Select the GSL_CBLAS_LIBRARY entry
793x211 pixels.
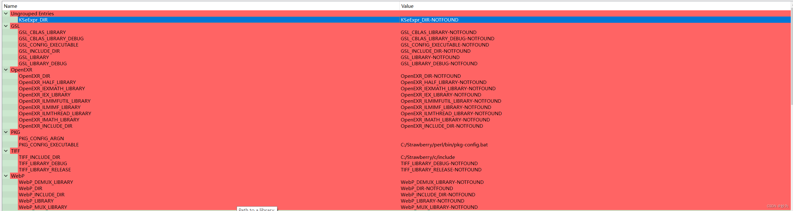tap(42, 32)
